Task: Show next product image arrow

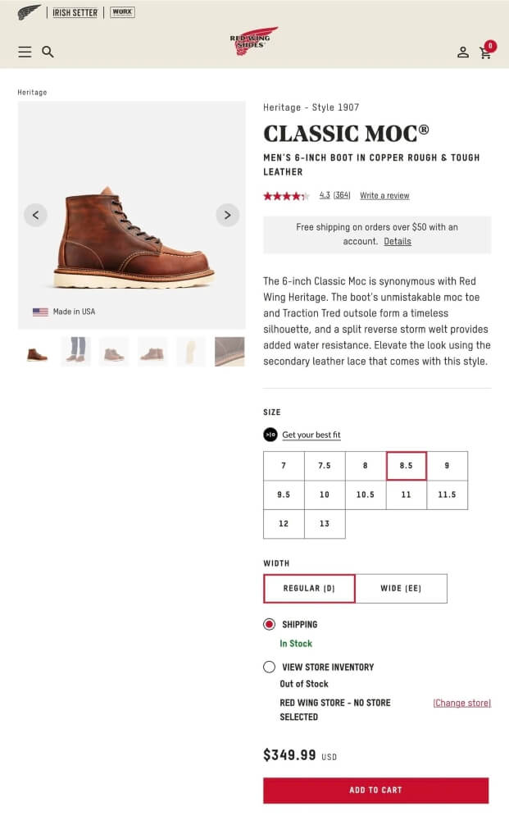Action: pos(227,215)
